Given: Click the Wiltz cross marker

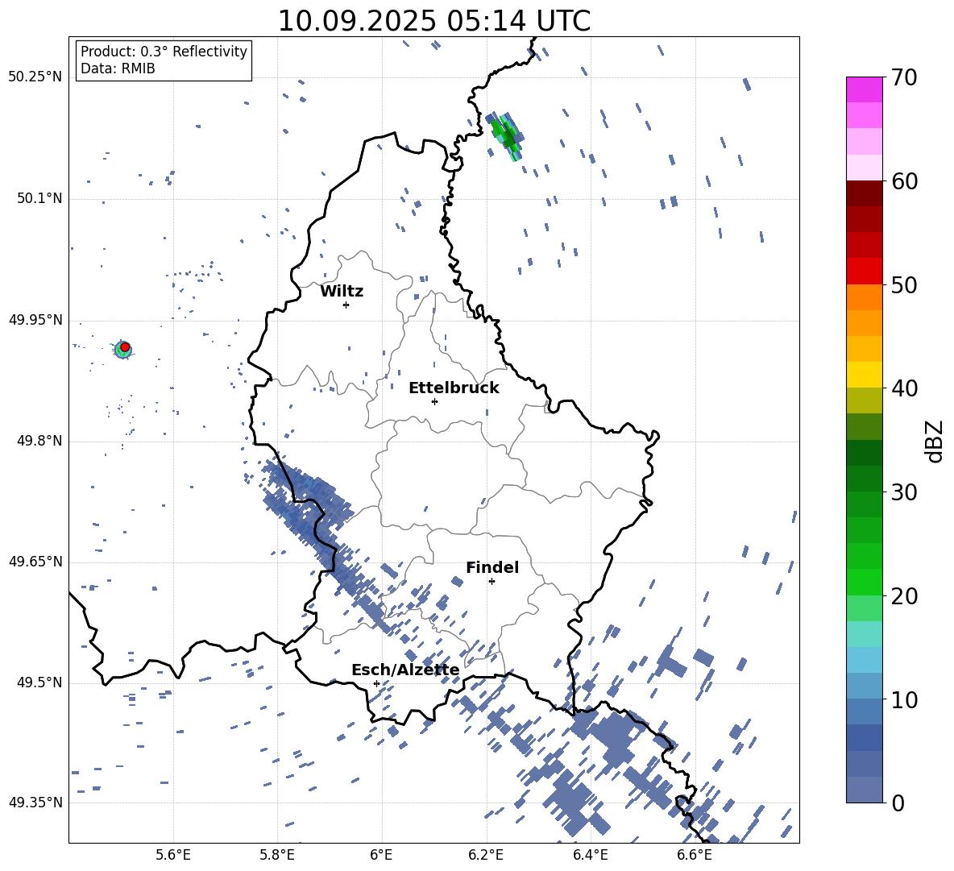Looking at the screenshot, I should pyautogui.click(x=346, y=305).
